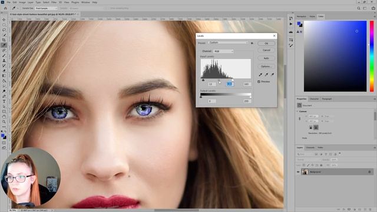Click the Auto button in Levels
Viewport: 377px width, 212px height.
tap(266, 58)
